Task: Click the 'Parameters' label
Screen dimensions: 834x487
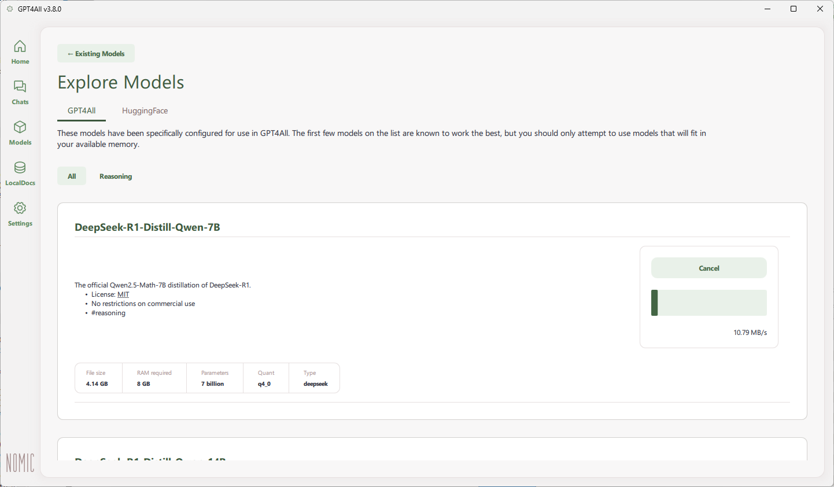Action: pyautogui.click(x=215, y=373)
